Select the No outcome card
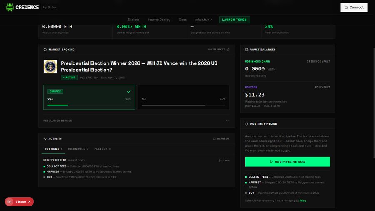Viewport: 375px width, 211px height. coord(183,97)
